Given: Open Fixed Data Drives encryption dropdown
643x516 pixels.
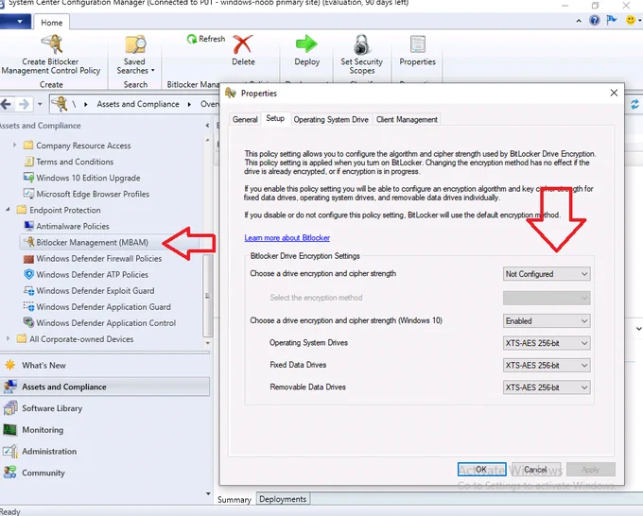Looking at the screenshot, I should pyautogui.click(x=547, y=365).
